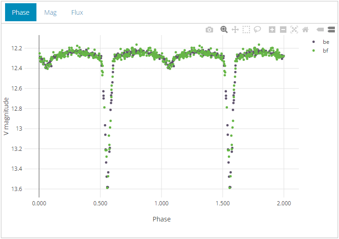Click the 'V magnitude' axis title
The image size is (339, 239).
pos(6,116)
